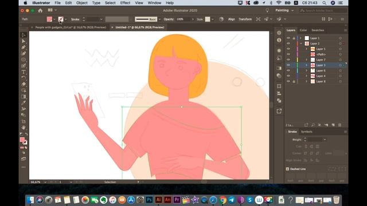Click Isolate Selected Object icon
The width and height of the screenshot is (367, 206).
point(258,19)
